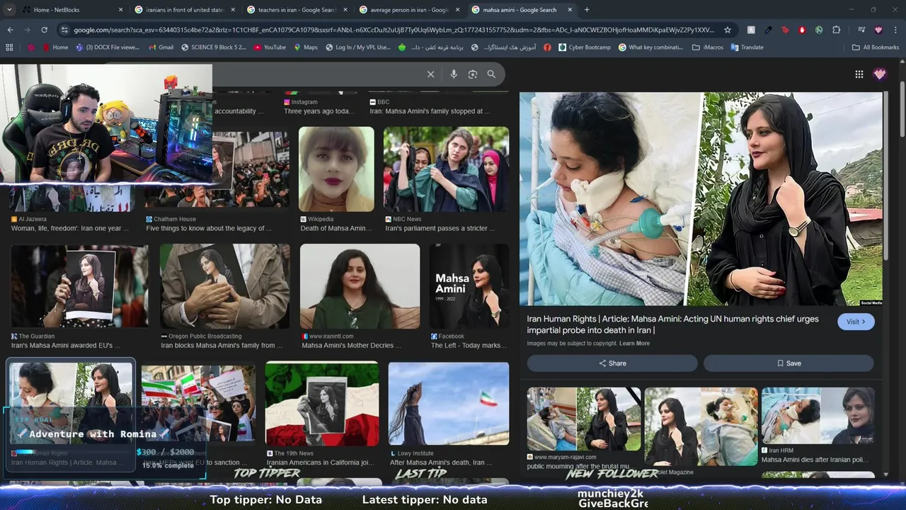Open Home bookmark
906x510 pixels.
pyautogui.click(x=55, y=47)
